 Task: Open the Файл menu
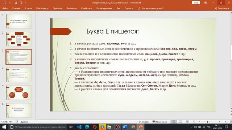[x=5, y=8]
